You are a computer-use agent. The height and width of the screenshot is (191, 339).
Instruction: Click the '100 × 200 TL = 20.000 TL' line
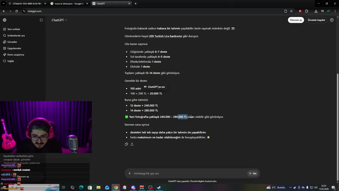(x=146, y=94)
